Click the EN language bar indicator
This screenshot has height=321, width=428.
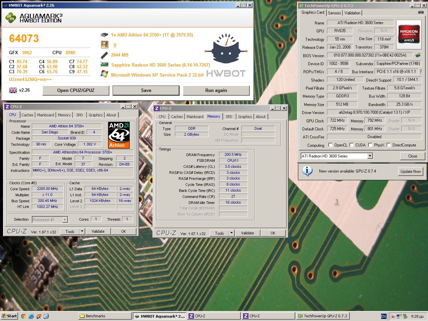[x=384, y=316]
